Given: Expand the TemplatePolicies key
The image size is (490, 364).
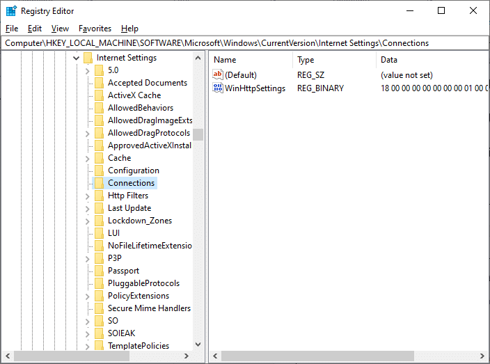Looking at the screenshot, I should pos(88,347).
